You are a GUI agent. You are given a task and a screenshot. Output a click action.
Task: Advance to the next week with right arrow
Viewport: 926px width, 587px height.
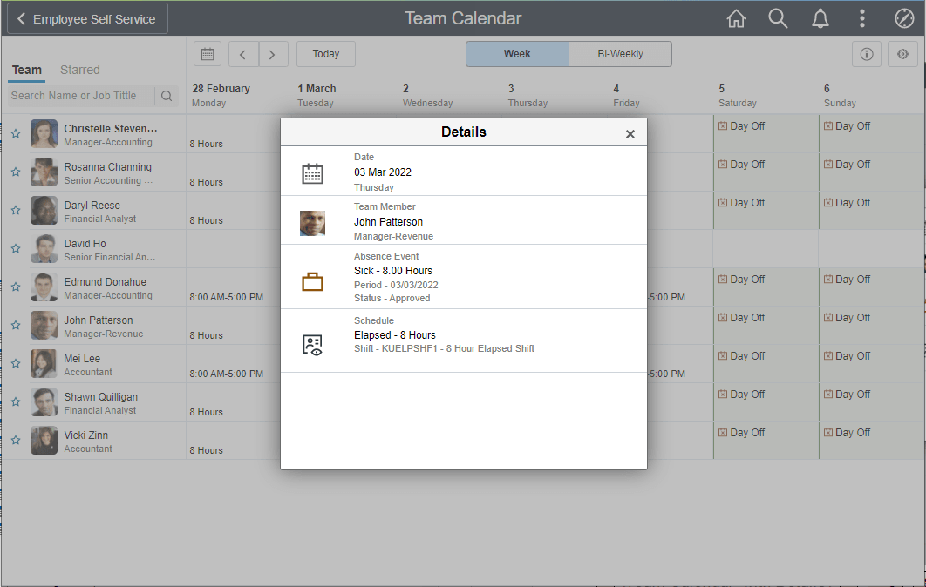pos(273,53)
